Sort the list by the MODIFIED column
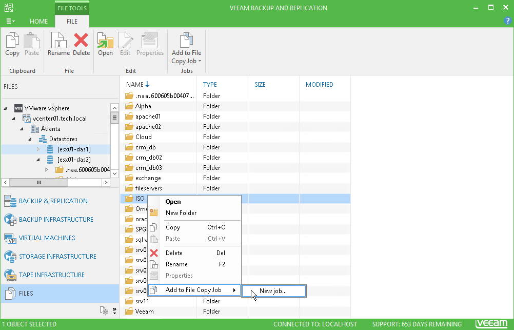This screenshot has height=330, width=514. click(x=319, y=85)
